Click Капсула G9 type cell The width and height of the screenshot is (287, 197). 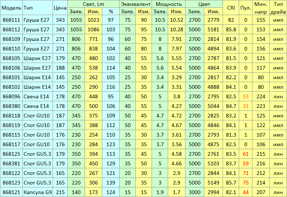(x=38, y=192)
